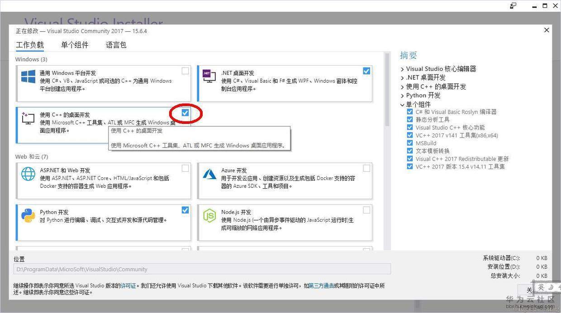Uncheck the 文本模板转换 component

[x=410, y=151]
